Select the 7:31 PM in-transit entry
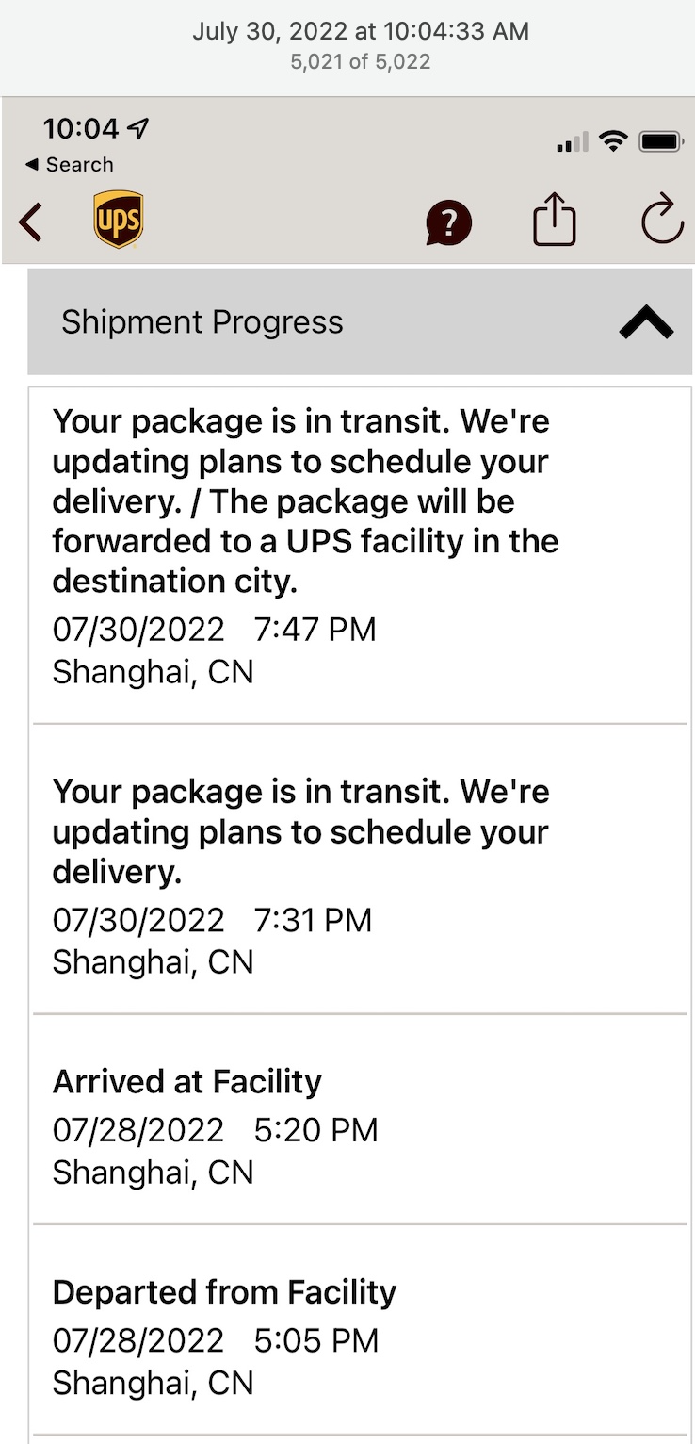The height and width of the screenshot is (1444, 695). click(x=360, y=869)
